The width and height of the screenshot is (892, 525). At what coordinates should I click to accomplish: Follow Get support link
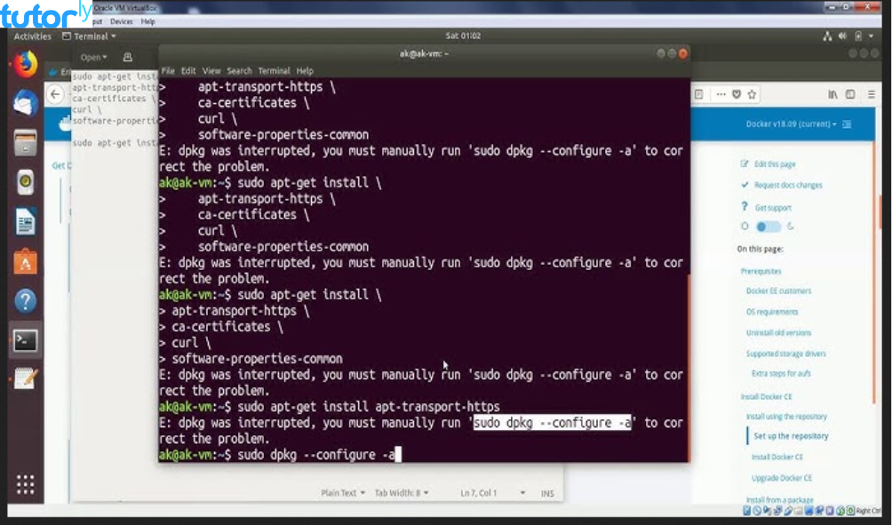click(x=773, y=208)
